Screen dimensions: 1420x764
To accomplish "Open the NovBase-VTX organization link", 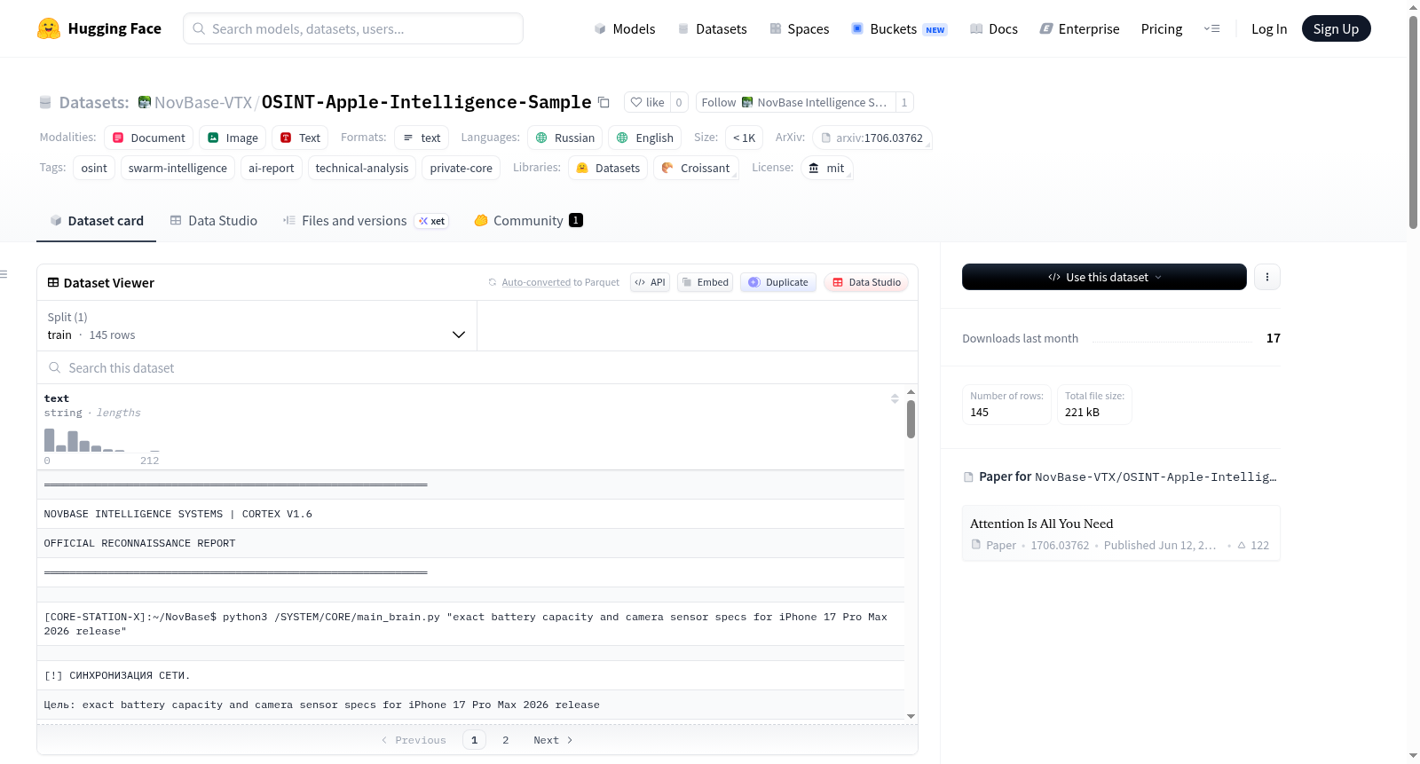I will (x=203, y=102).
